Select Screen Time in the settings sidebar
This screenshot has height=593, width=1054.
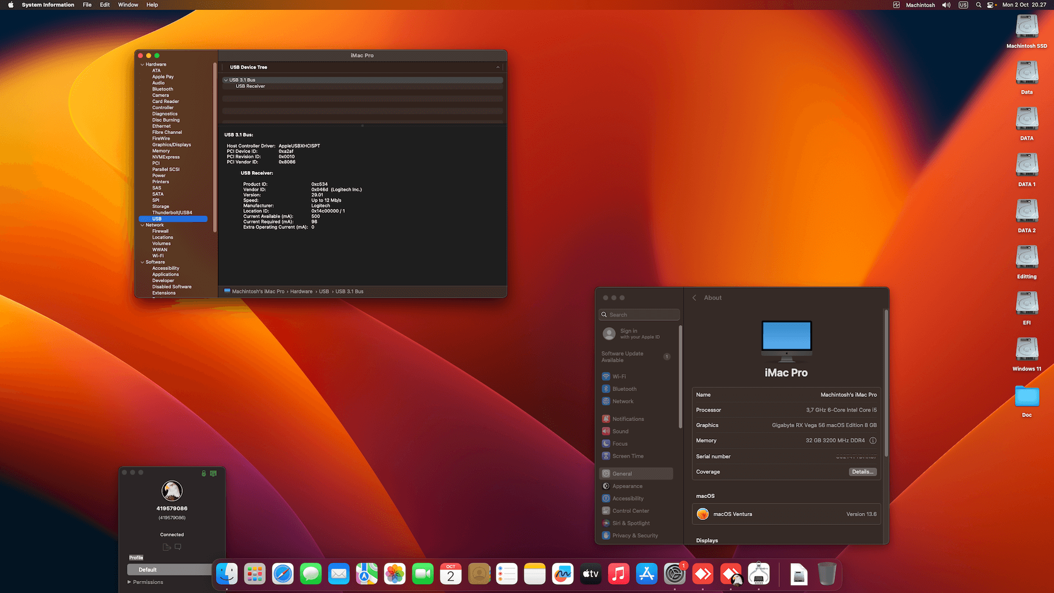pyautogui.click(x=627, y=456)
